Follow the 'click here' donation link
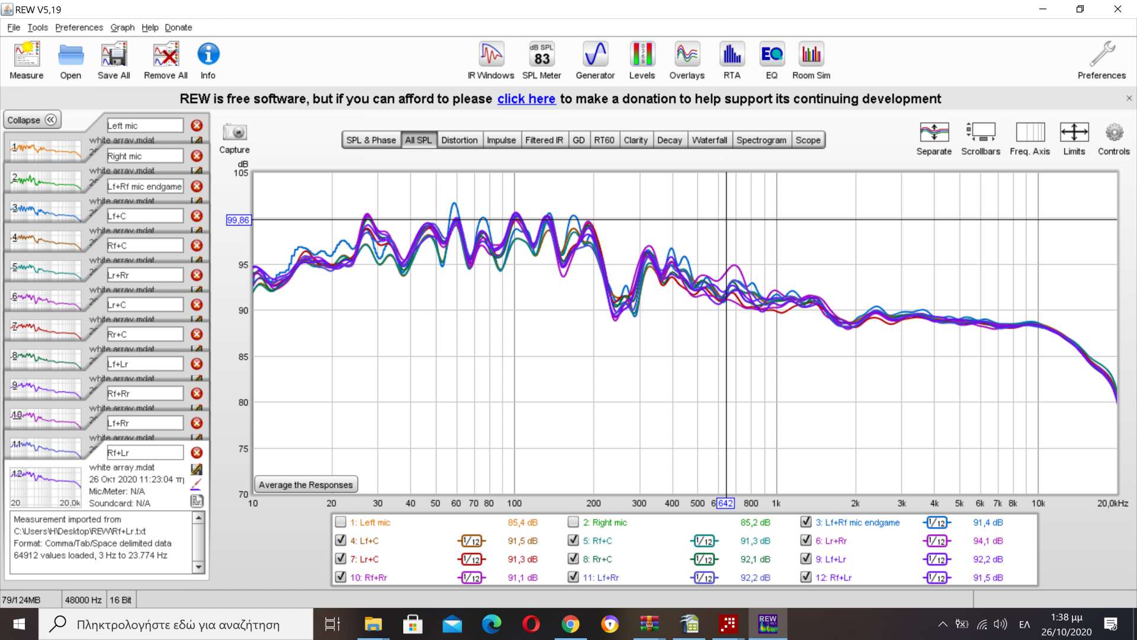Image resolution: width=1137 pixels, height=640 pixels. pos(526,99)
